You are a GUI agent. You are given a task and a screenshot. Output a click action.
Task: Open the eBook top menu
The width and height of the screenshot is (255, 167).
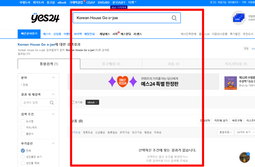62,2
